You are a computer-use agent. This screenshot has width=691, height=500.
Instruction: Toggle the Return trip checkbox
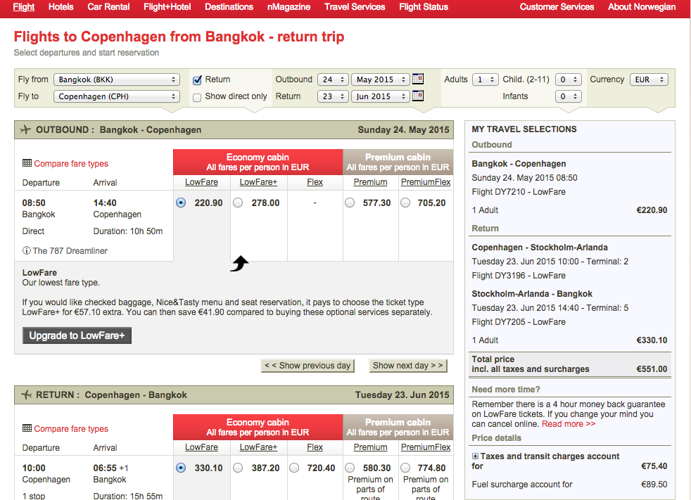[197, 79]
